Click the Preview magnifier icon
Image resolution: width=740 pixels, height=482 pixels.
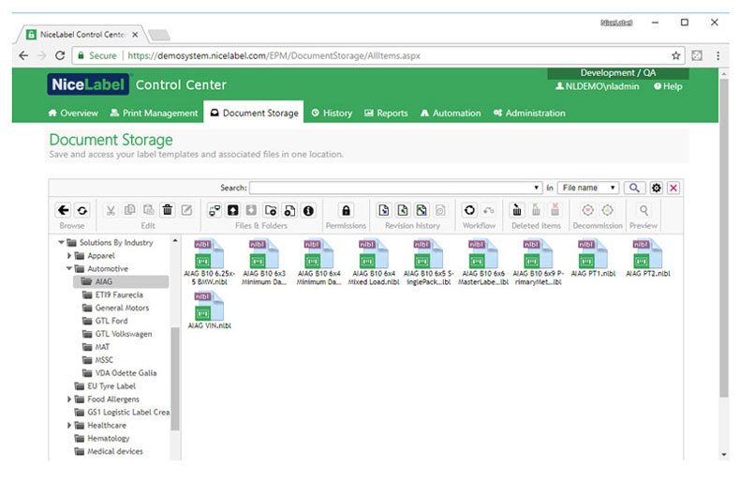644,210
